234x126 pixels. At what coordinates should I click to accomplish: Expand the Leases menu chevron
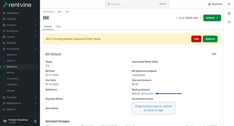pyautogui.click(x=36, y=37)
